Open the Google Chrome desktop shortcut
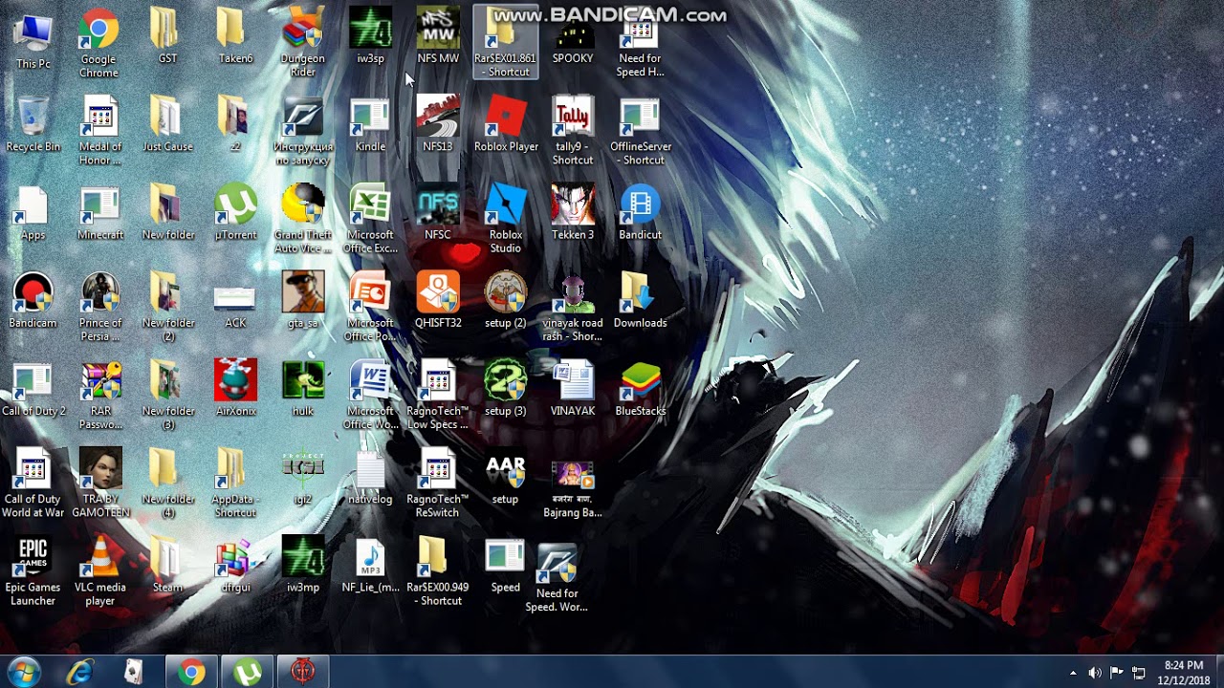 point(98,32)
